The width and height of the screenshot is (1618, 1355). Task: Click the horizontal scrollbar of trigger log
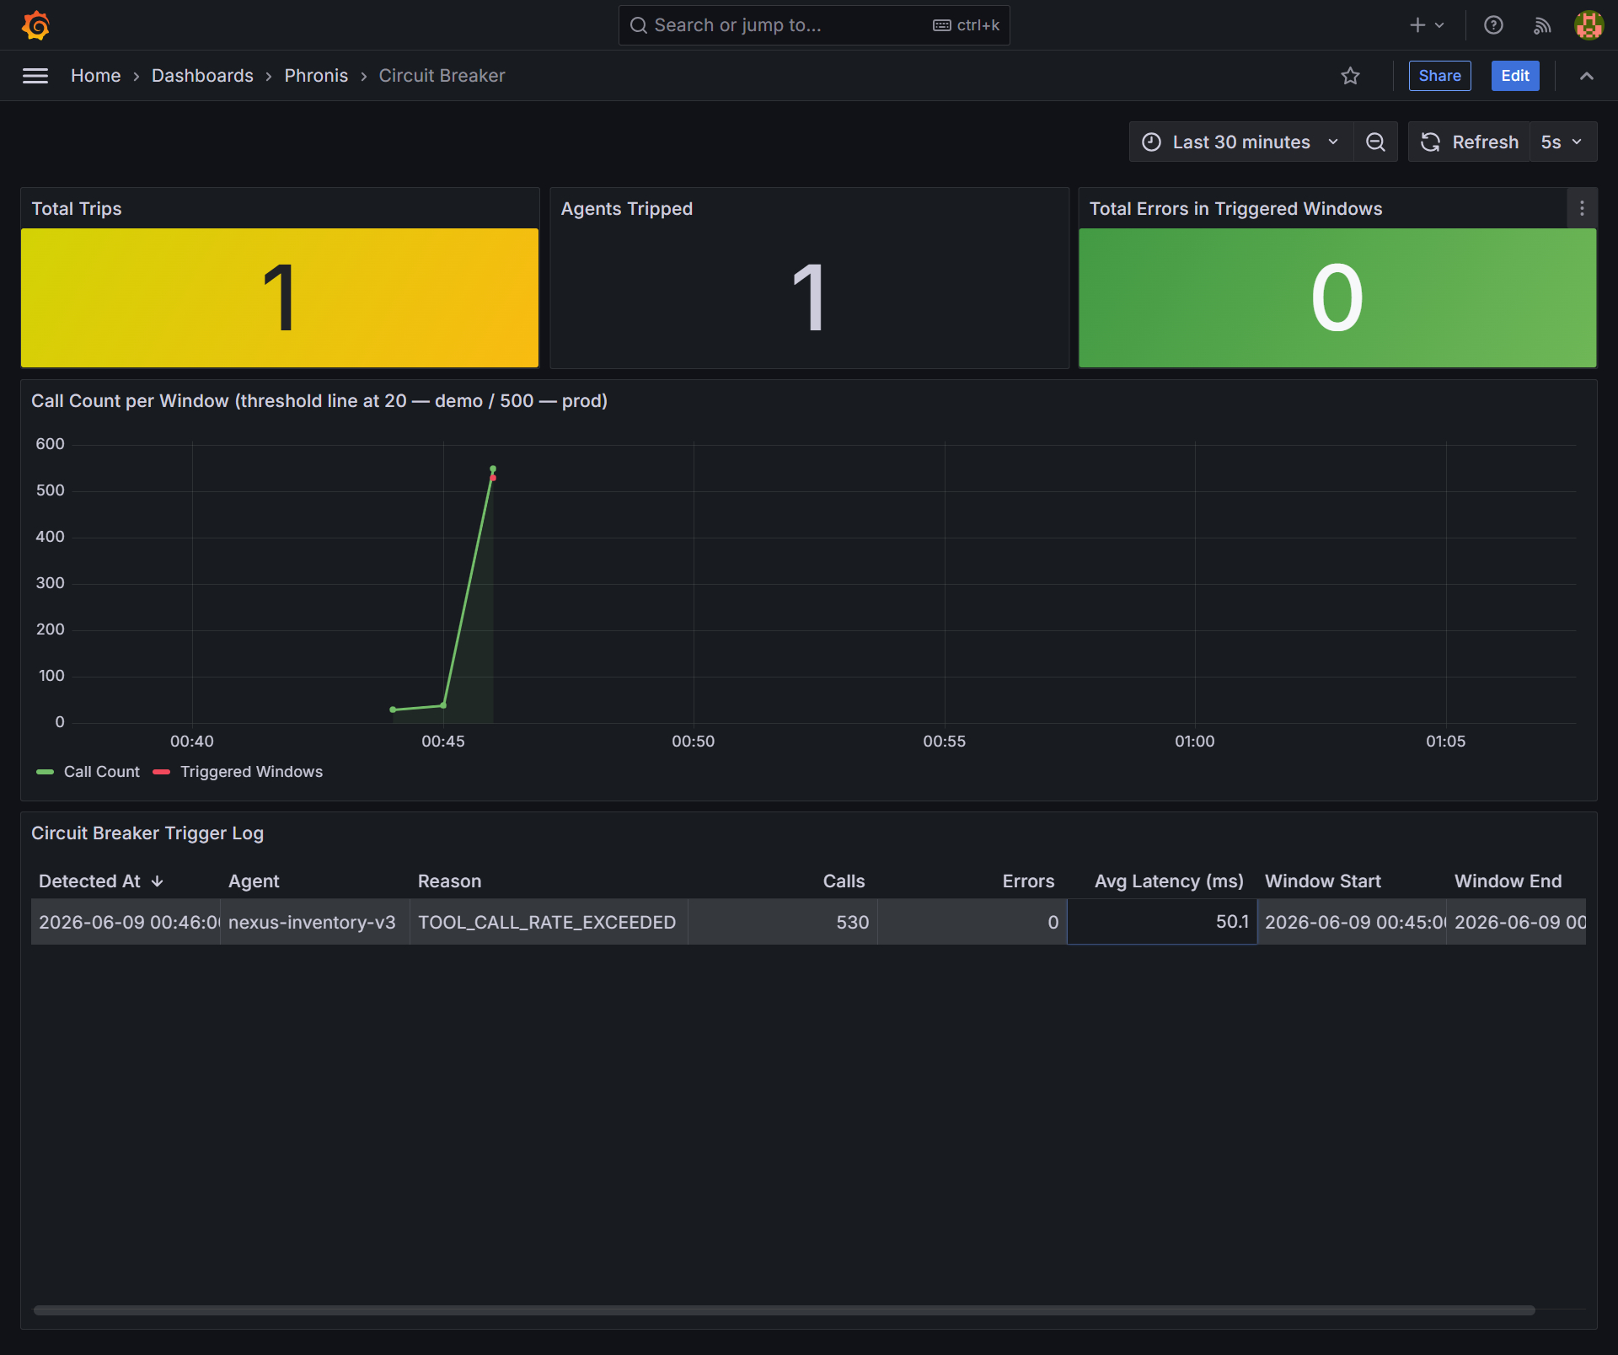(784, 1310)
